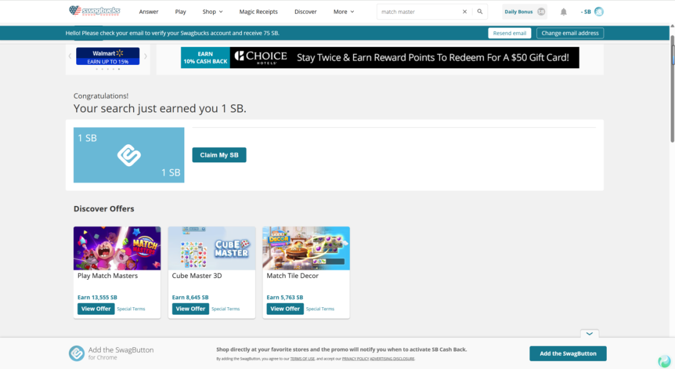Click the SB balance text in header
The width and height of the screenshot is (675, 369).
[586, 12]
